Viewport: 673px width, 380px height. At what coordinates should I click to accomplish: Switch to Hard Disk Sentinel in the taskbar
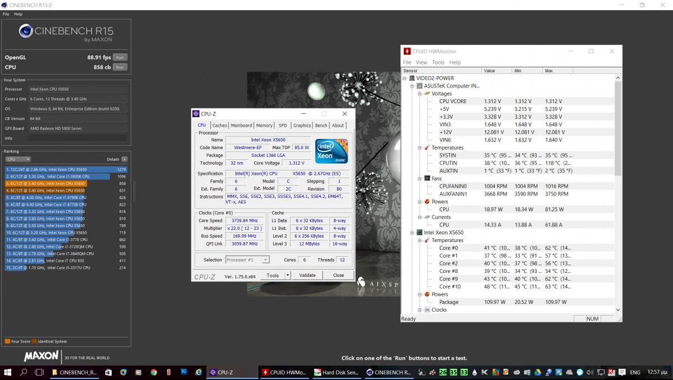point(335,372)
